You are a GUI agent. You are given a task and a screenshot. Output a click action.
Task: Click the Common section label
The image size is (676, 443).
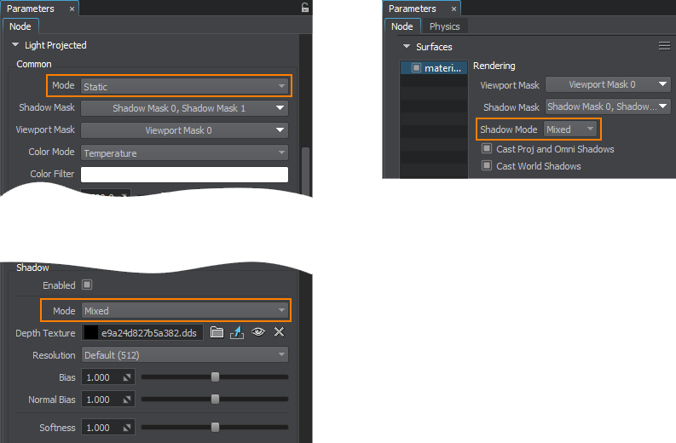coord(34,64)
